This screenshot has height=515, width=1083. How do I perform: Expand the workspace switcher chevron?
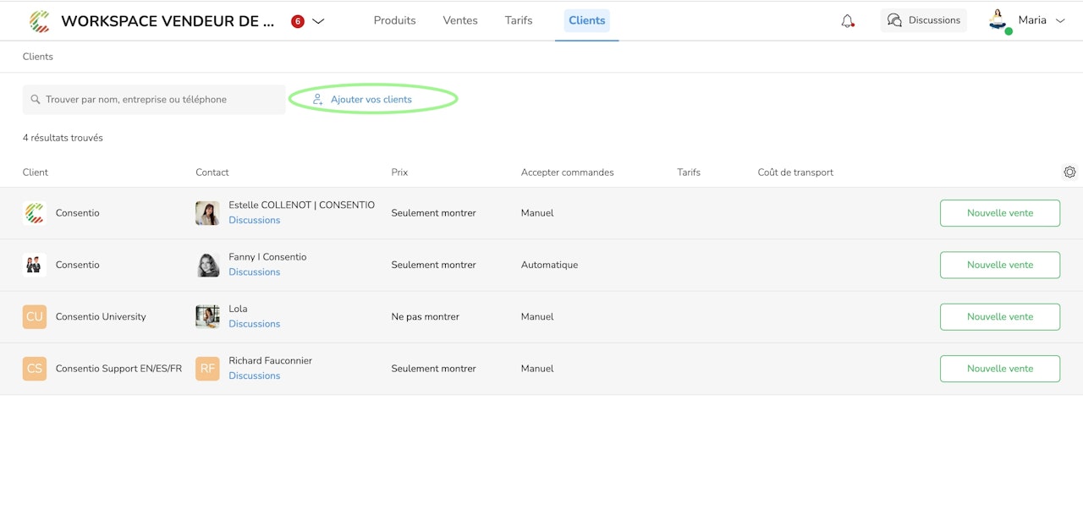point(318,22)
